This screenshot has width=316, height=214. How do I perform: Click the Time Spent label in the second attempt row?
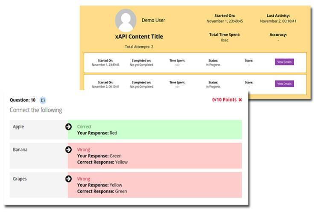click(177, 83)
